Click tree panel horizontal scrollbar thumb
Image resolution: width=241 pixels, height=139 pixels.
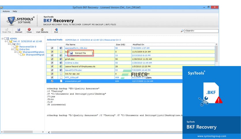click(18, 132)
